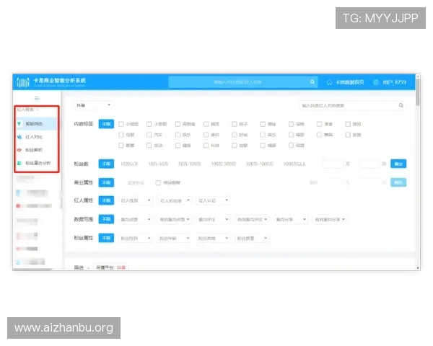Click the funnel icon for 智能筛选
Image resolution: width=433 pixels, height=346 pixels.
(x=19, y=123)
